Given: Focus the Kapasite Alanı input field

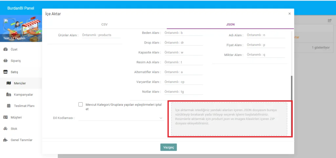Looking at the screenshot, I should 184,52.
